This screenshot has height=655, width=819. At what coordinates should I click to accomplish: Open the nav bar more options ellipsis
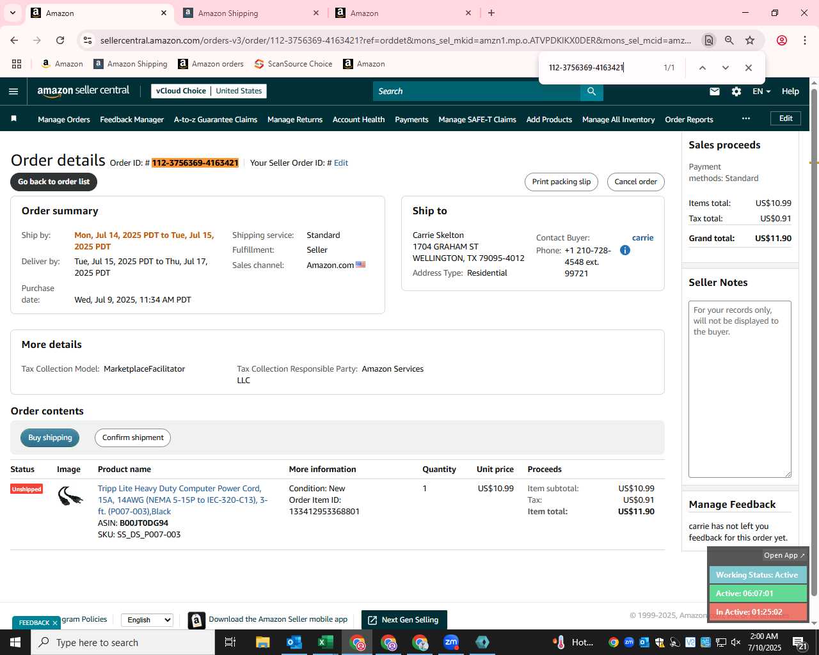(x=746, y=118)
